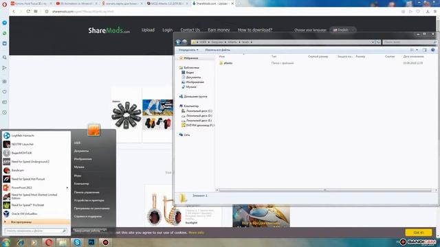Click Contact Us on ShareMods

coord(190,30)
